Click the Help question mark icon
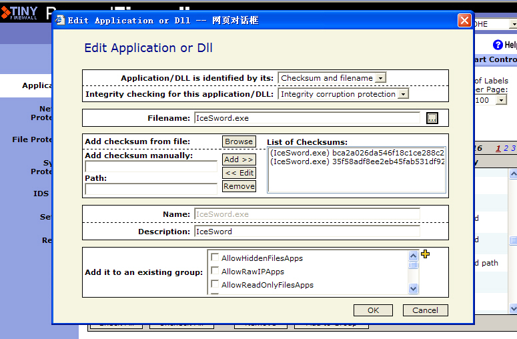Viewport: 517px width, 339px height. 498,45
